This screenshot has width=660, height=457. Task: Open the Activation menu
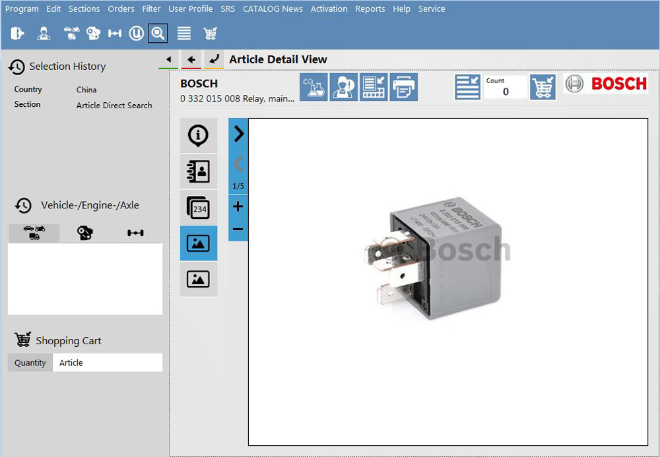329,9
